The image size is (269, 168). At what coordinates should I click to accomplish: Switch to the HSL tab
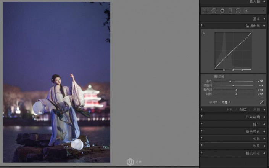click(230, 109)
